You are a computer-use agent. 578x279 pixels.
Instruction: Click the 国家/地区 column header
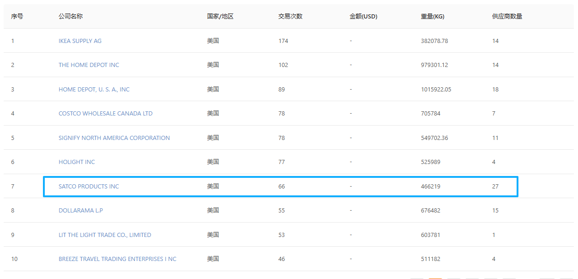click(x=220, y=16)
